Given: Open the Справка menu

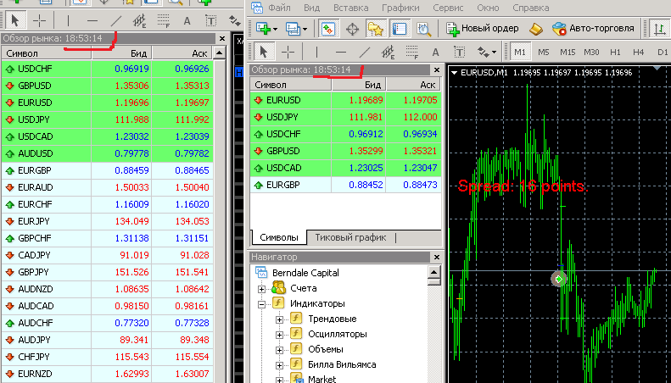Looking at the screenshot, I should click(x=531, y=8).
